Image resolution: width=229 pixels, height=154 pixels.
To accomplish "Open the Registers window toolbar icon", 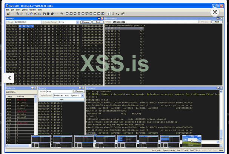I will [x=79, y=14].
